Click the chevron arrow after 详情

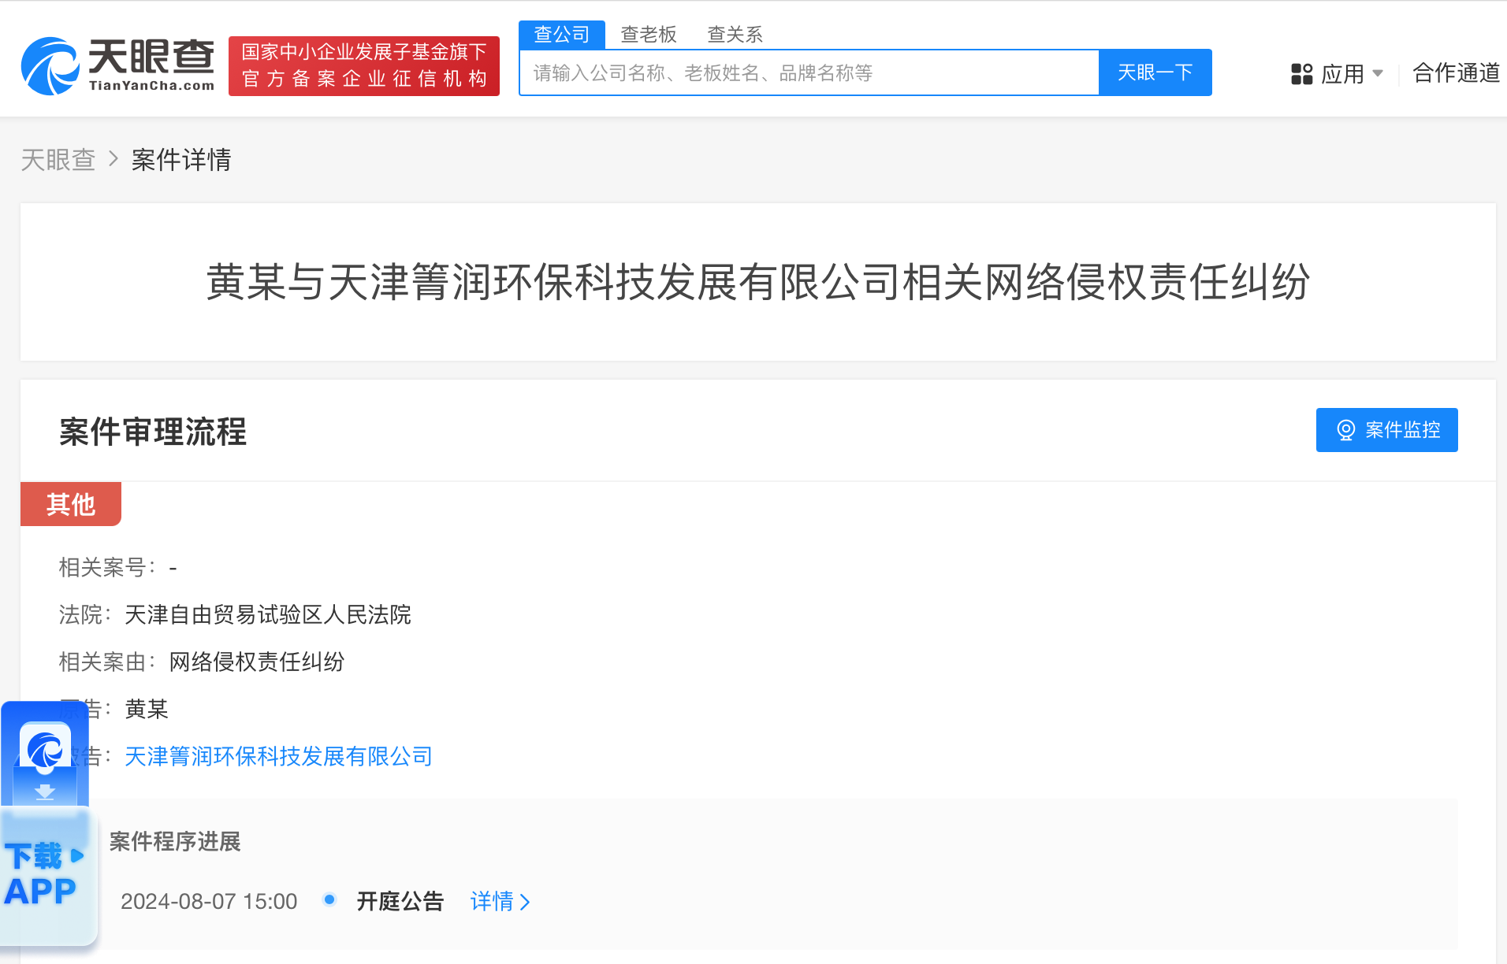(x=527, y=901)
